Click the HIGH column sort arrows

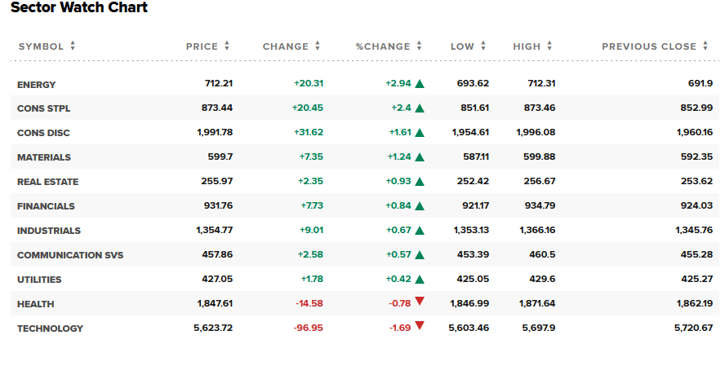(549, 46)
